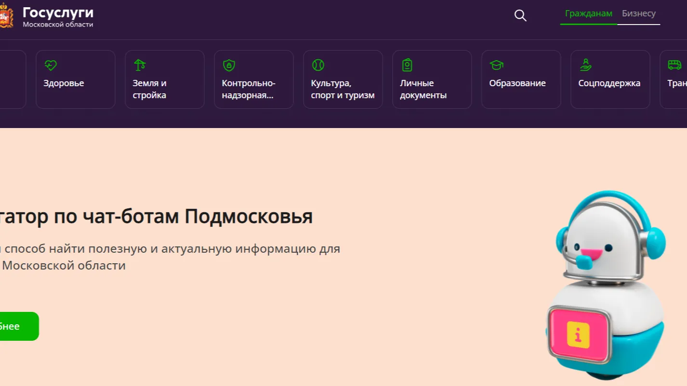Click the Moscow region coat of arms logo
Viewport: 687px width, 386px height.
pos(6,16)
